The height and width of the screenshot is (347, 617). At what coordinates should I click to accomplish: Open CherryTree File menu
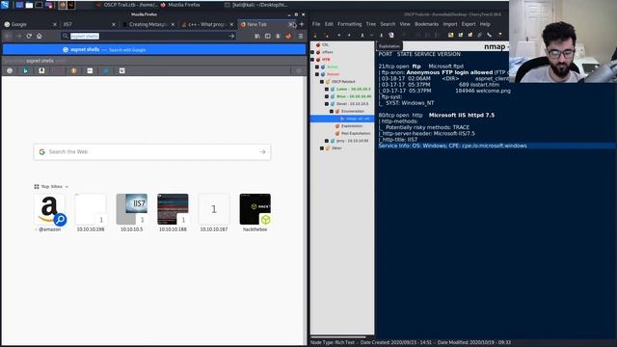[316, 24]
